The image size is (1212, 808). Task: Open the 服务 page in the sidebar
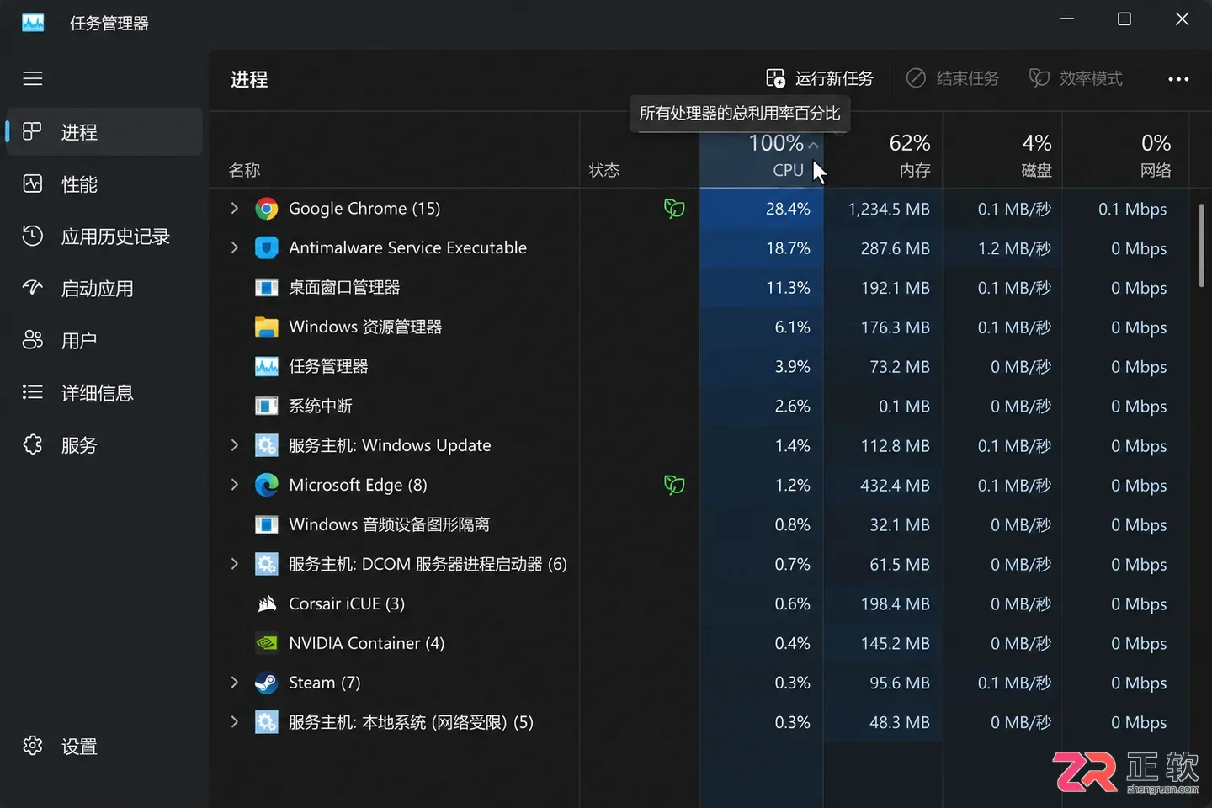click(104, 444)
